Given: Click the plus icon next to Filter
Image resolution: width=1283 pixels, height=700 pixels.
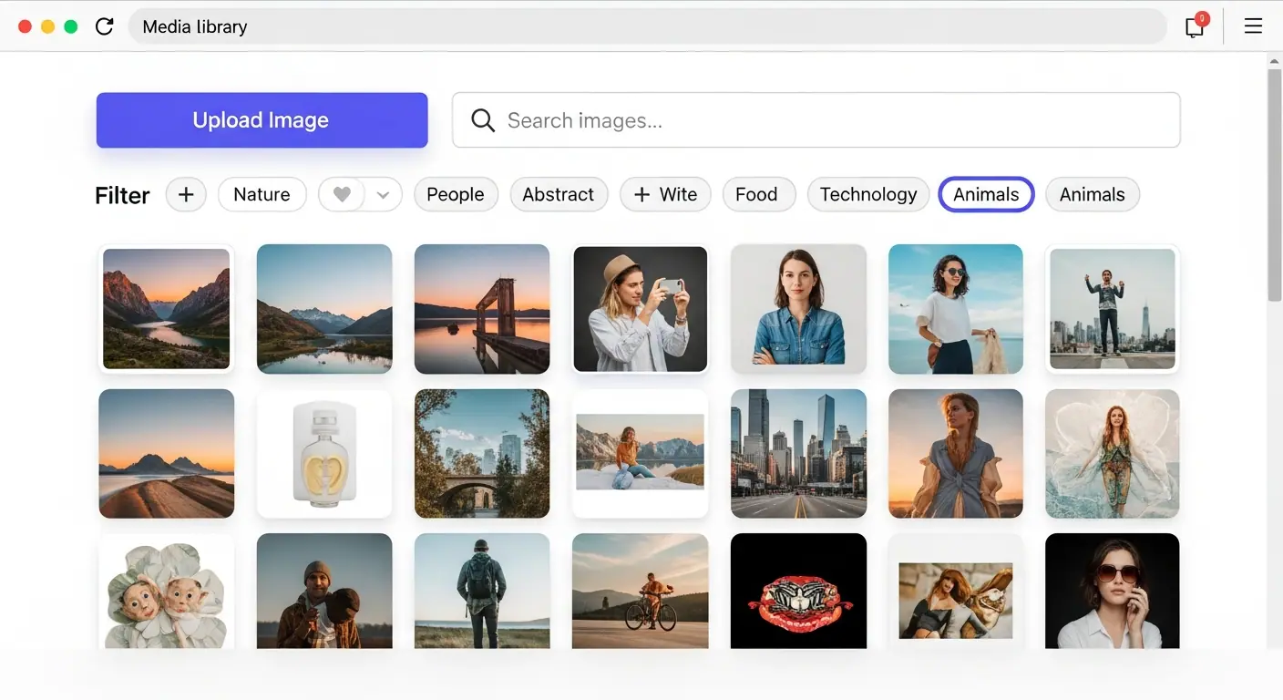Looking at the screenshot, I should [186, 194].
